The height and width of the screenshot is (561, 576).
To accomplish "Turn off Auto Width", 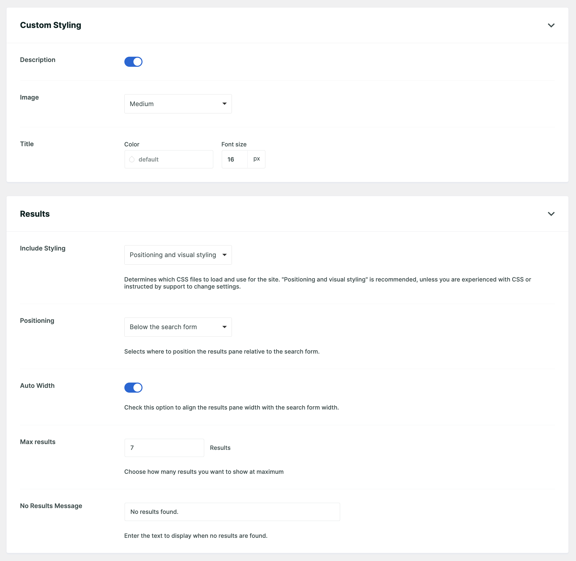I will [x=133, y=387].
